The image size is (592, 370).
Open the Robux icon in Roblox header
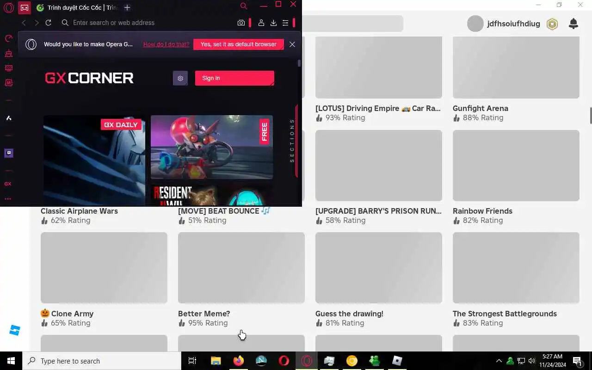[x=552, y=24]
